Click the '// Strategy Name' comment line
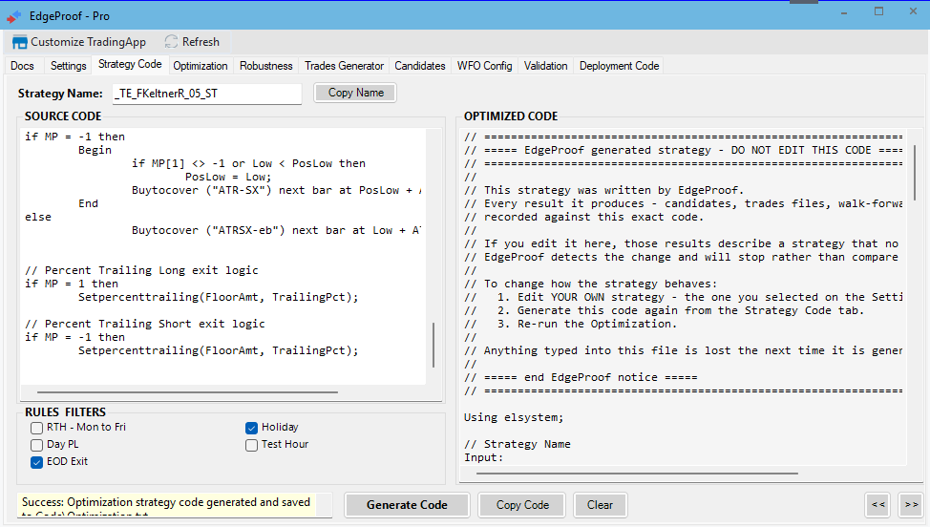Screen dimensions: 930x527 pyautogui.click(x=518, y=444)
